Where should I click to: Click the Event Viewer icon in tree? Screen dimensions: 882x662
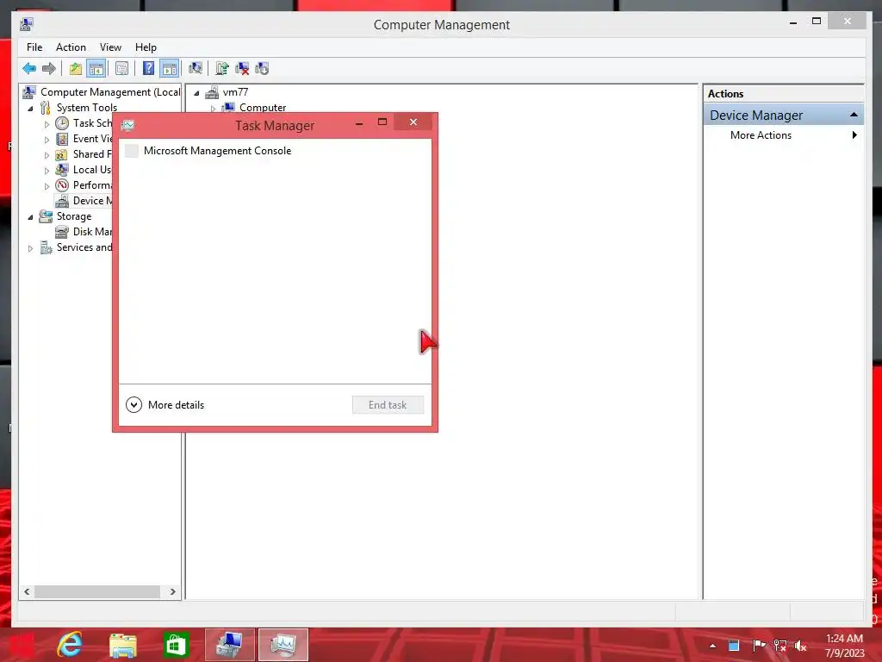point(62,139)
